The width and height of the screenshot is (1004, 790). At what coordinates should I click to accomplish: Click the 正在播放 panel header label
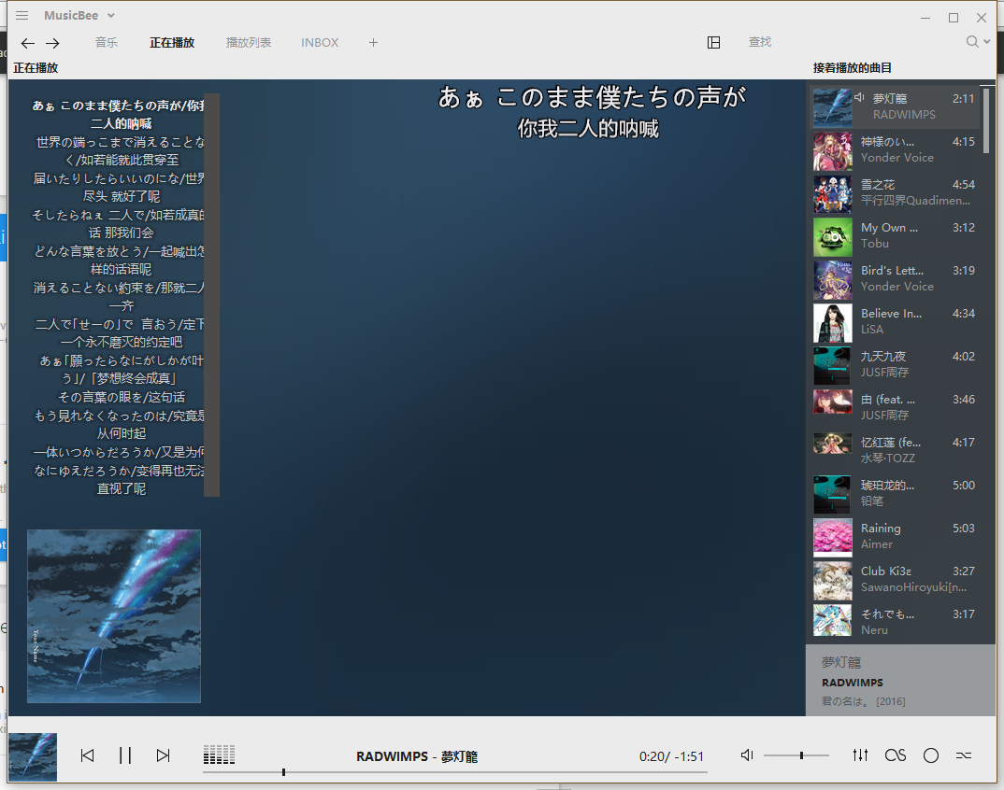coord(36,68)
